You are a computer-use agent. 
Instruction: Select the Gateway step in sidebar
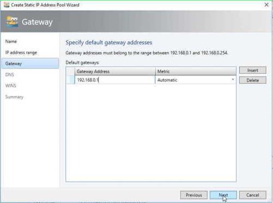30,64
